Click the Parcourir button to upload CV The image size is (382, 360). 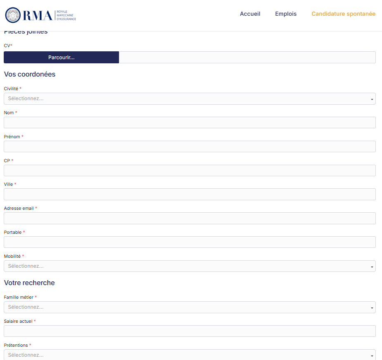pyautogui.click(x=61, y=57)
